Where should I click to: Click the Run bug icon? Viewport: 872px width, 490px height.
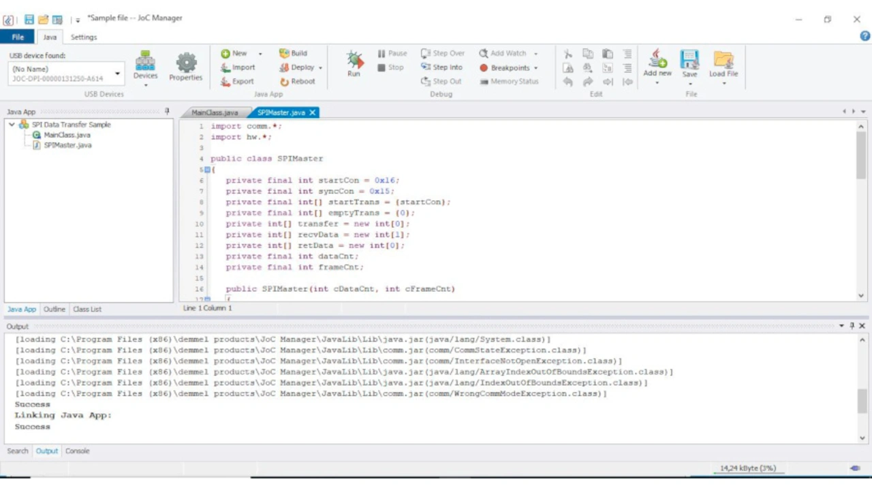point(354,61)
